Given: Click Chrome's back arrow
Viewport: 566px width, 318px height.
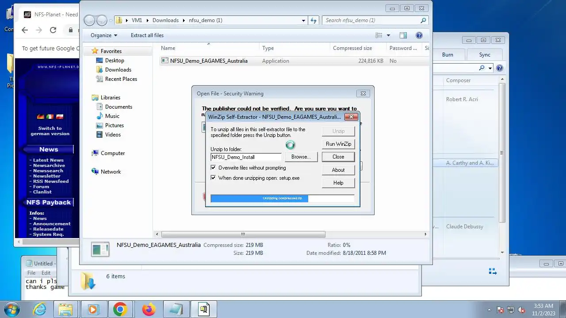Looking at the screenshot, I should click(x=25, y=30).
